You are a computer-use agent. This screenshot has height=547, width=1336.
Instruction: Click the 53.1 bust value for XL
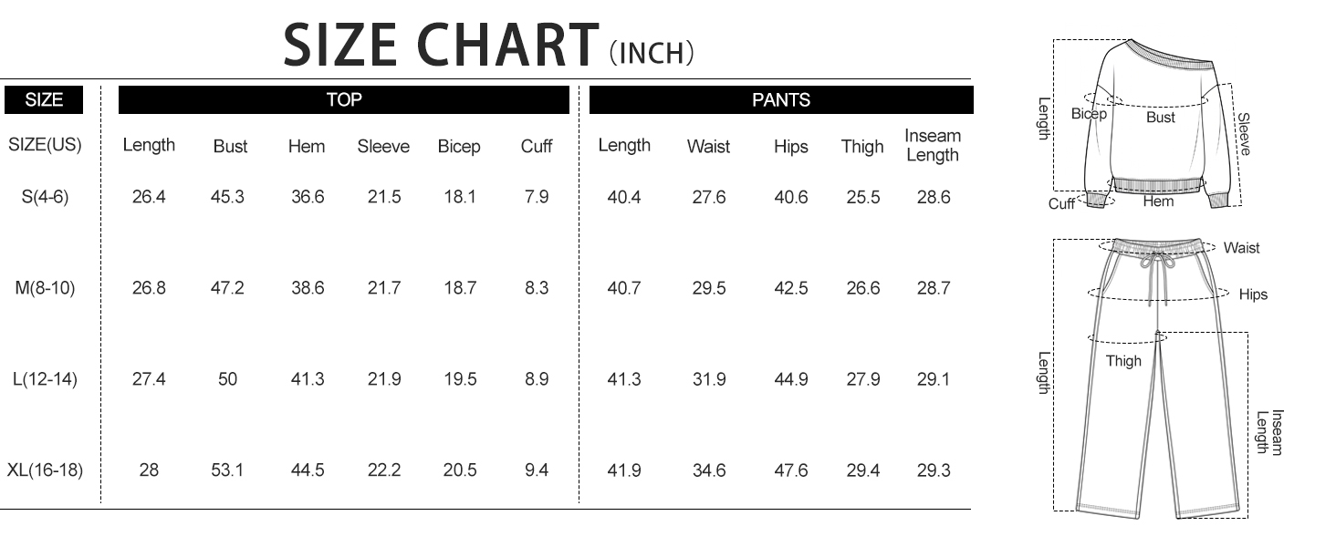226,470
